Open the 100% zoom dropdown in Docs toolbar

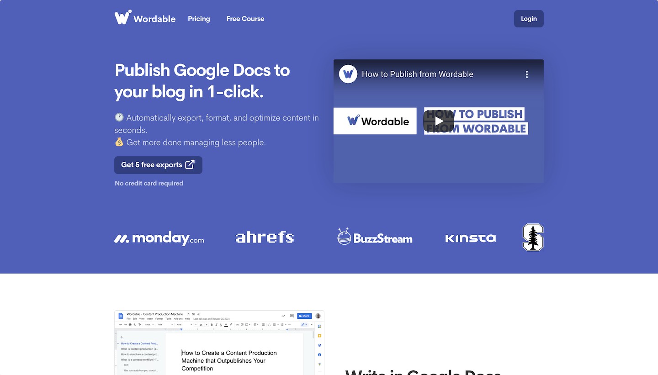pos(149,325)
